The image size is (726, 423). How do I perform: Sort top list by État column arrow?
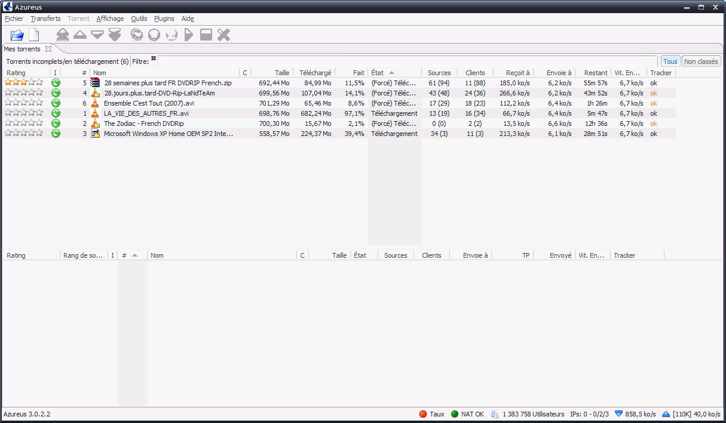tap(391, 73)
